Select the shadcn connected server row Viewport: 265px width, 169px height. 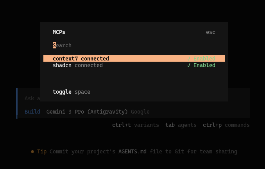78,65
